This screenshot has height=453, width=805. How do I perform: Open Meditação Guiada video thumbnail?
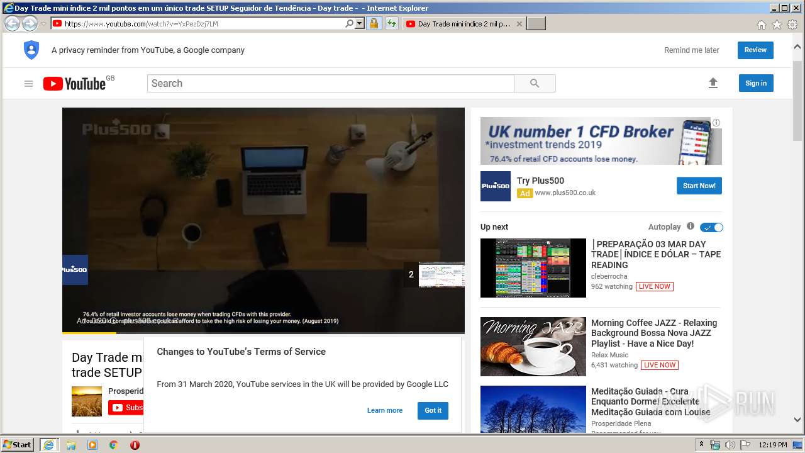(x=533, y=409)
